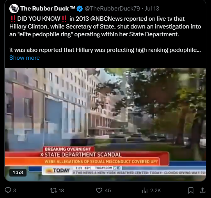Click the reply speech bubble icon
The height and width of the screenshot is (198, 211).
8,190
